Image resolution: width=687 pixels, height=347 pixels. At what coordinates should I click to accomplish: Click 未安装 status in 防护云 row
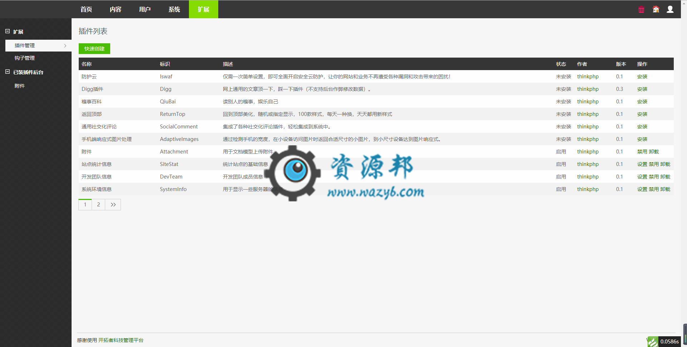[x=564, y=77]
